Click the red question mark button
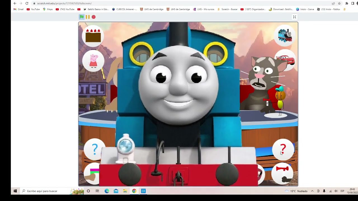The image size is (358, 201). tap(283, 150)
